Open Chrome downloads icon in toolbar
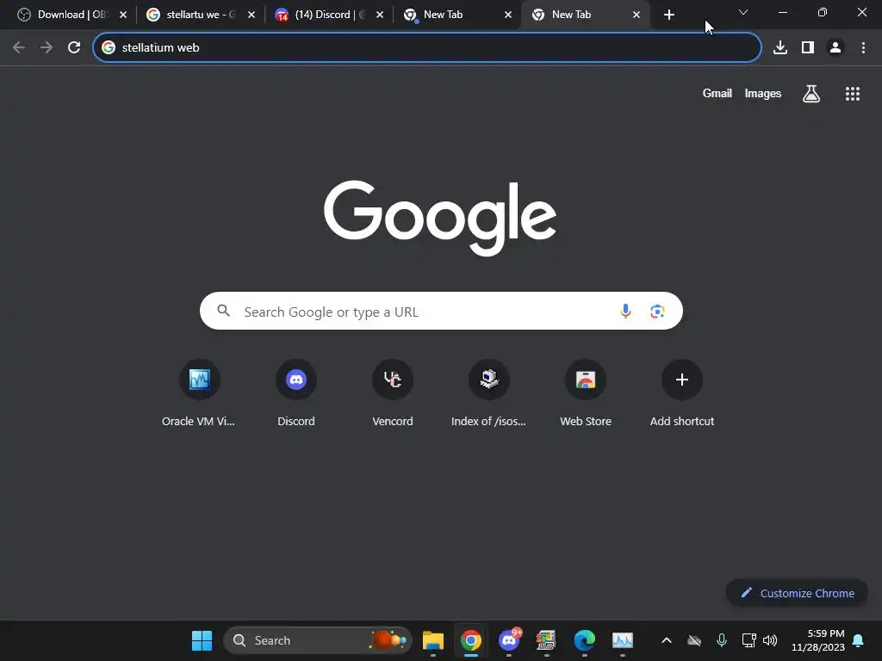882x661 pixels. (780, 48)
